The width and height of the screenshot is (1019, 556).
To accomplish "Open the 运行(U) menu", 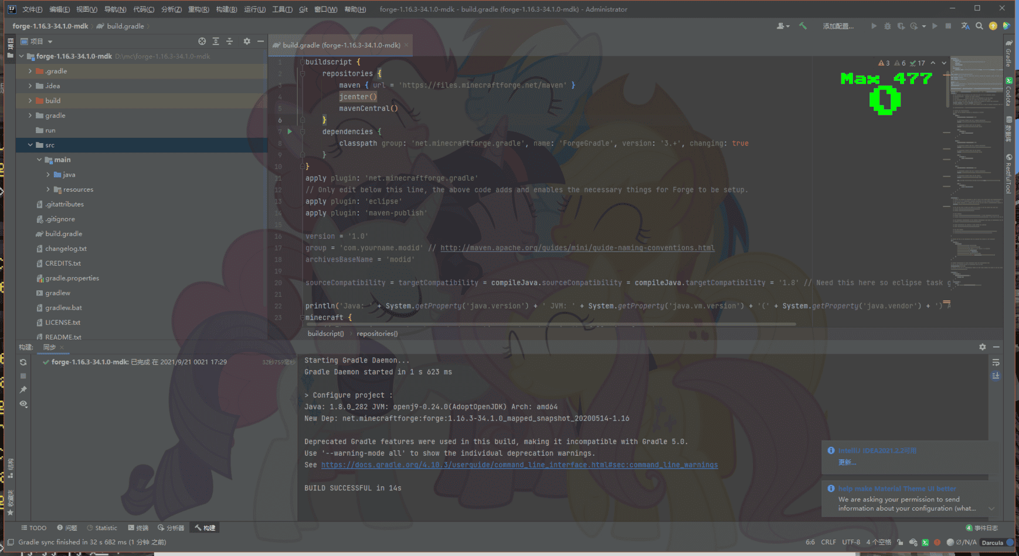I will 254,9.
